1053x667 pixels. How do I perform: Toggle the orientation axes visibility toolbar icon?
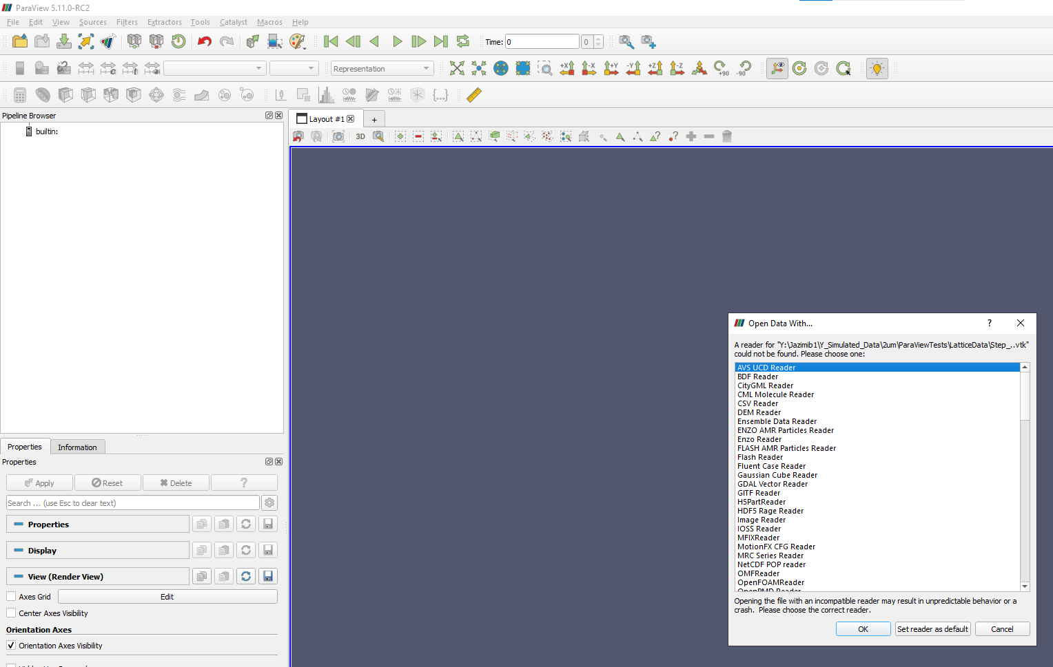coord(777,68)
